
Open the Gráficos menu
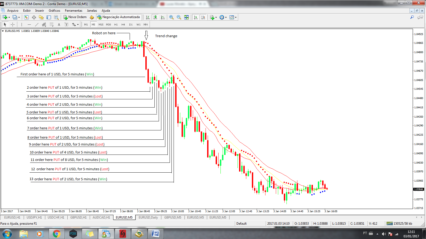coord(54,11)
